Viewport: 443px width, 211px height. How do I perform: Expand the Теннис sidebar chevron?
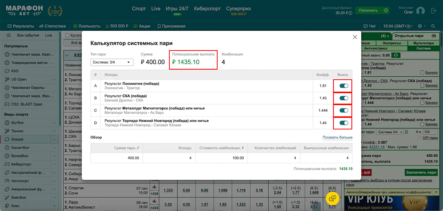[54, 131]
